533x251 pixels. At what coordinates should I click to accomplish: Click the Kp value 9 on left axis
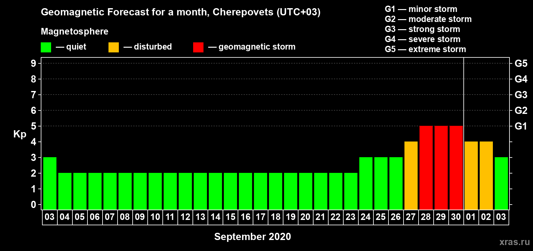[x=34, y=64]
